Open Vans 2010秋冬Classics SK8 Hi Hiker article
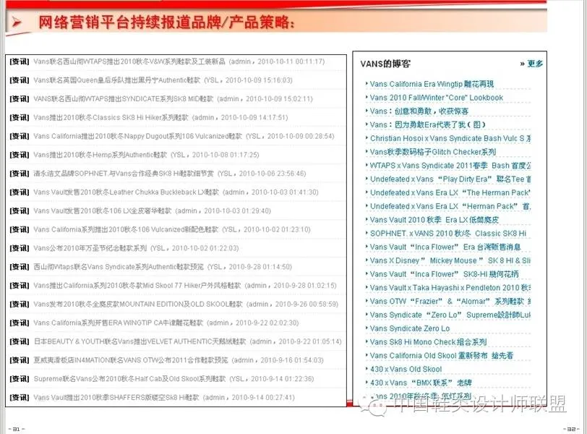Image resolution: width=587 pixels, height=434 pixels. (x=111, y=118)
